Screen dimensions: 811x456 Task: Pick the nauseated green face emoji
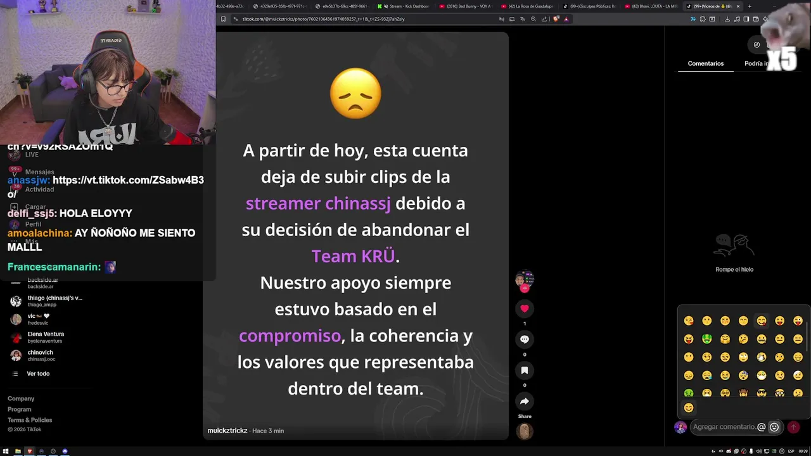(x=689, y=393)
